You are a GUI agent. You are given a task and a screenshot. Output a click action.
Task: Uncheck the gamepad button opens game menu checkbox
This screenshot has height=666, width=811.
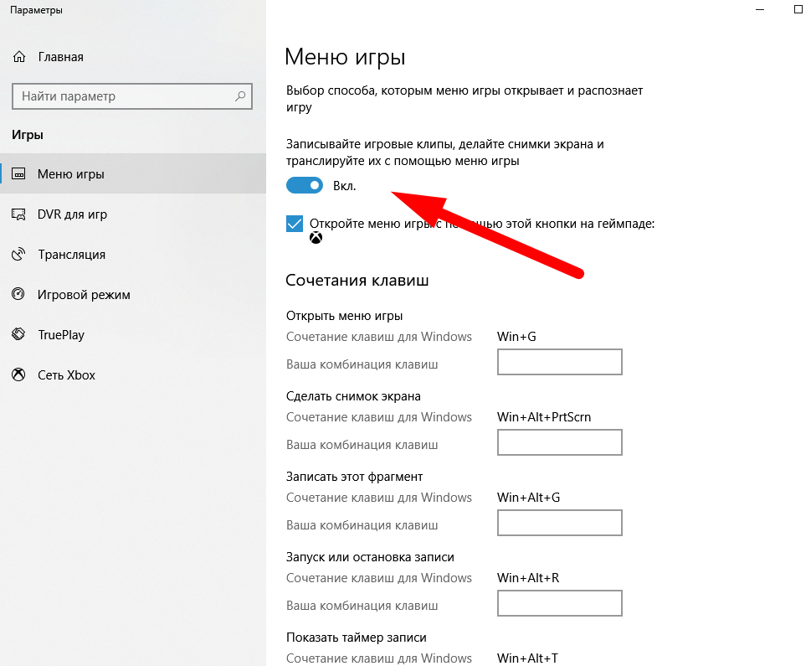pyautogui.click(x=295, y=224)
